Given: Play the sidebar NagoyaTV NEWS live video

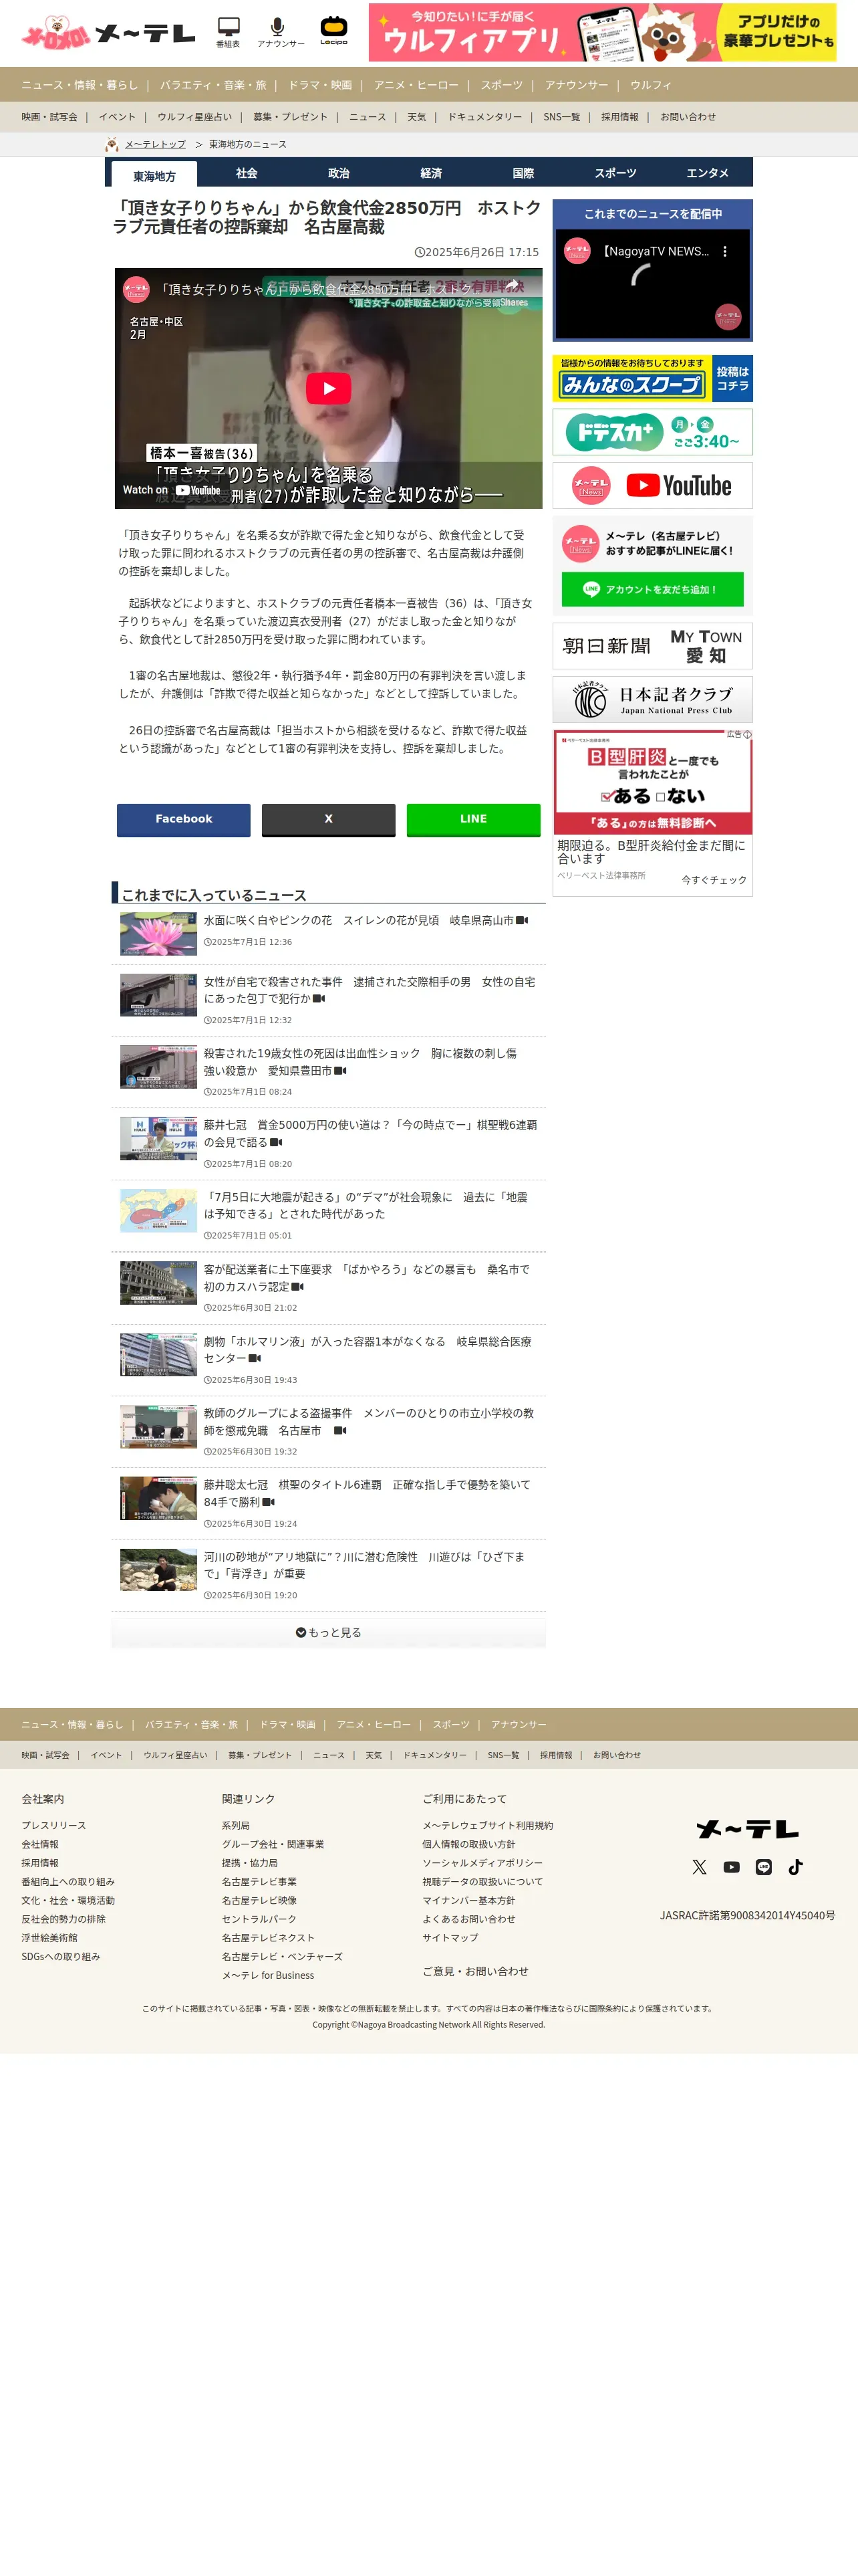Looking at the screenshot, I should [652, 285].
